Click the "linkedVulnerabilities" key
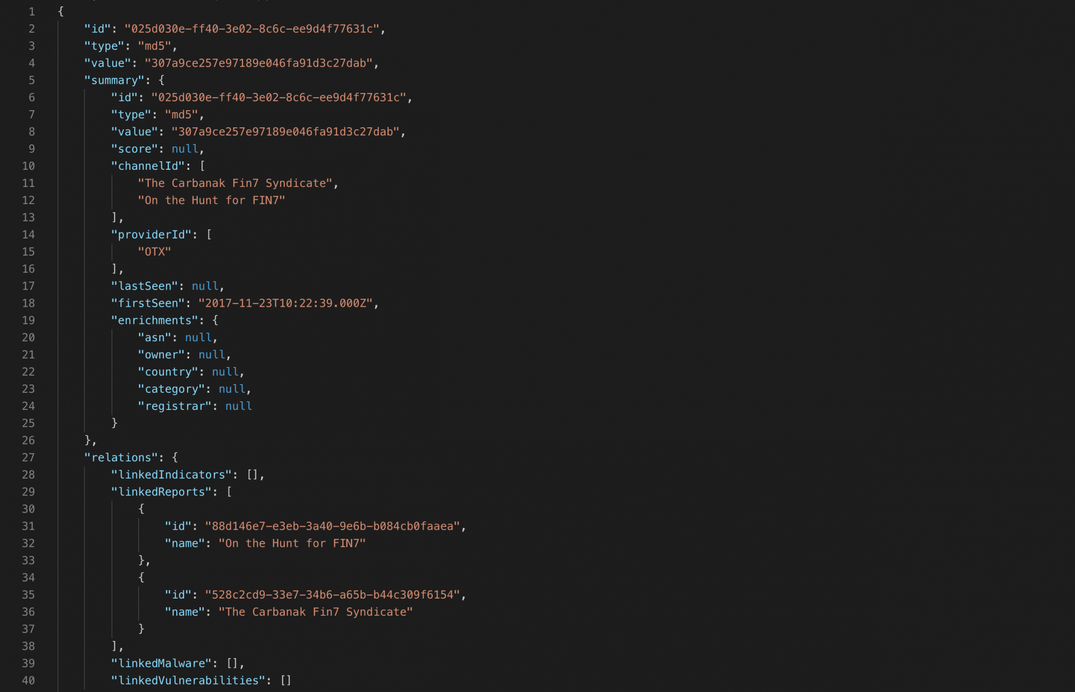The height and width of the screenshot is (692, 1075). click(188, 680)
